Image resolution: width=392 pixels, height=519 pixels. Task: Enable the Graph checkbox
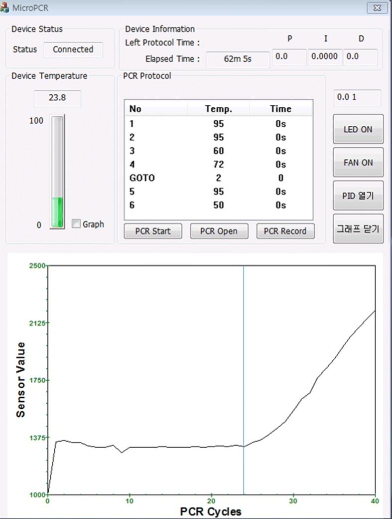76,224
